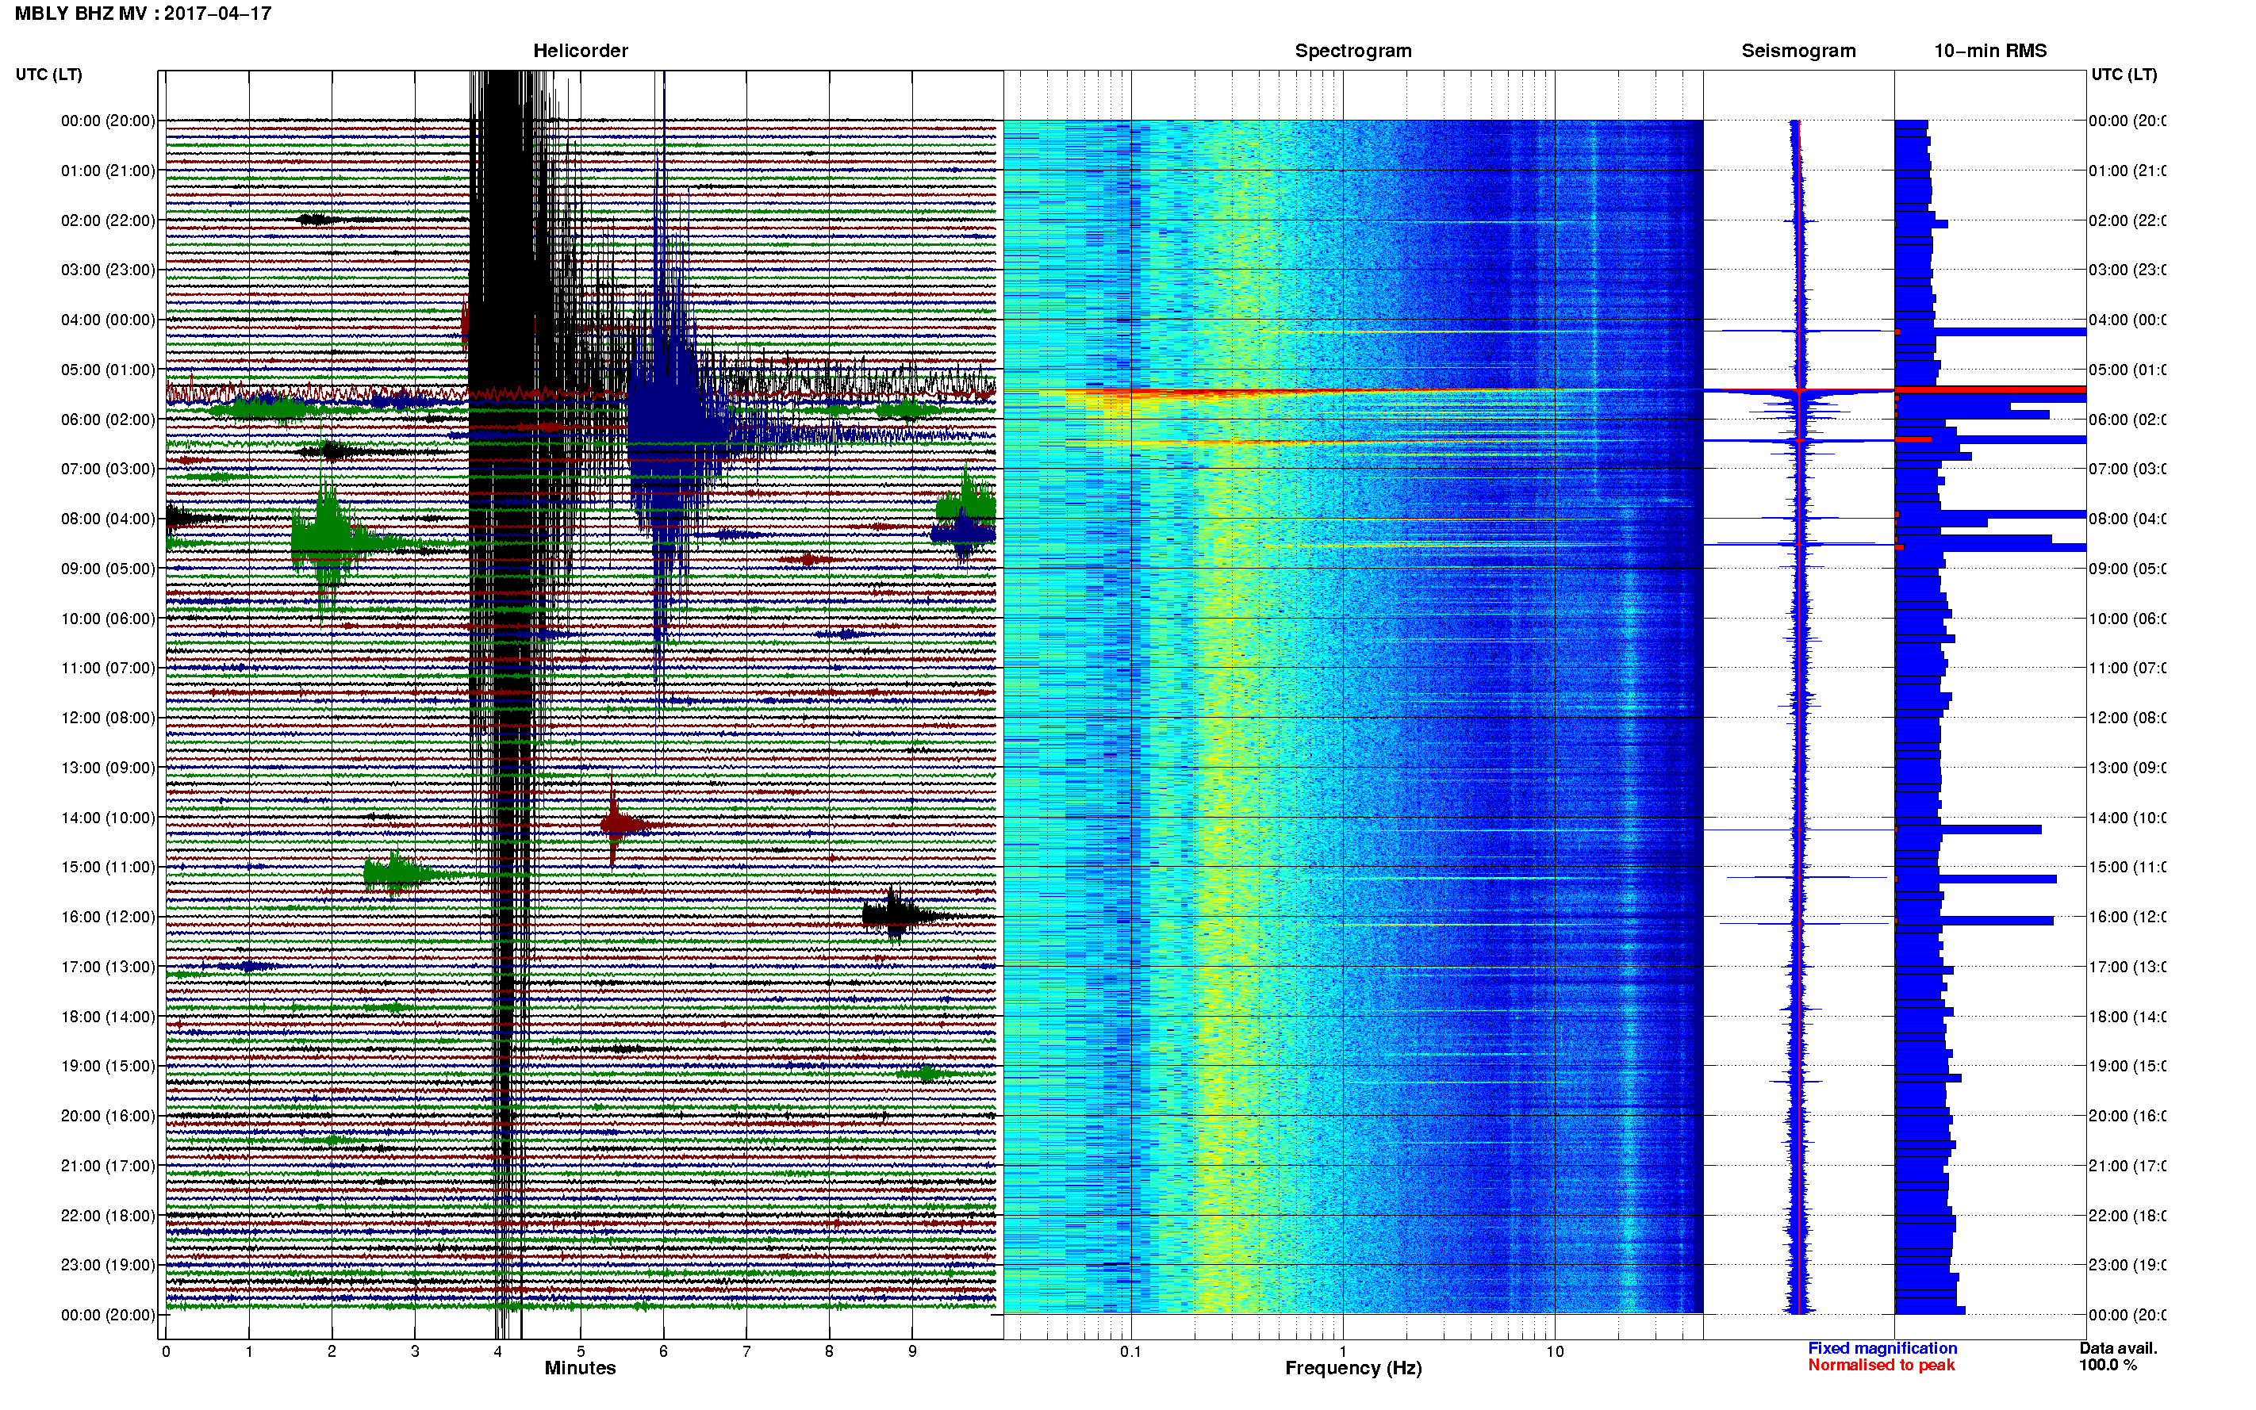Image resolution: width=2256 pixels, height=1410 pixels.
Task: Click the '100.0 %' data availability value
Action: click(2108, 1366)
